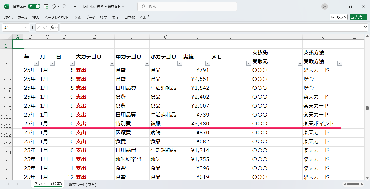Image resolution: width=370 pixels, height=189 pixels.
Task: Click the Excel app logo icon
Action: coord(7,6)
